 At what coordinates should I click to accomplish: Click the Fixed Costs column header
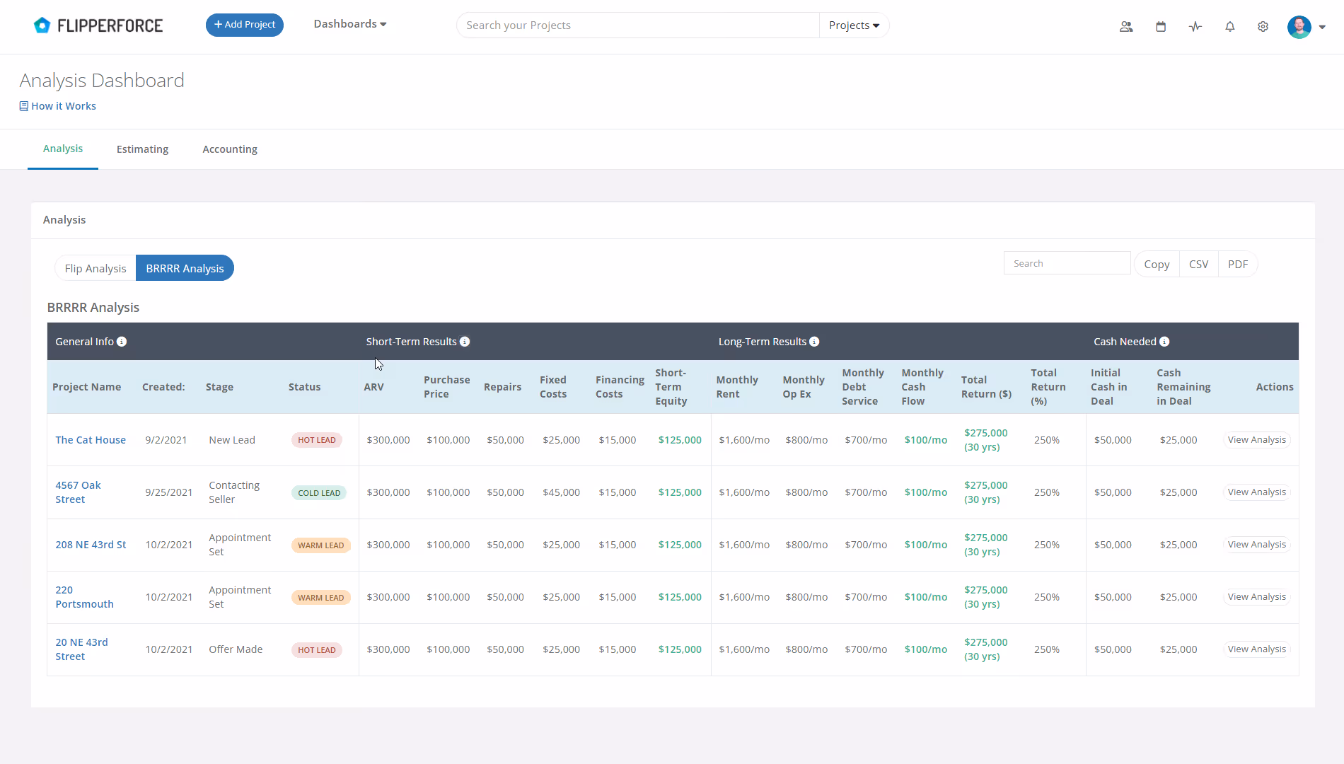[x=553, y=387]
